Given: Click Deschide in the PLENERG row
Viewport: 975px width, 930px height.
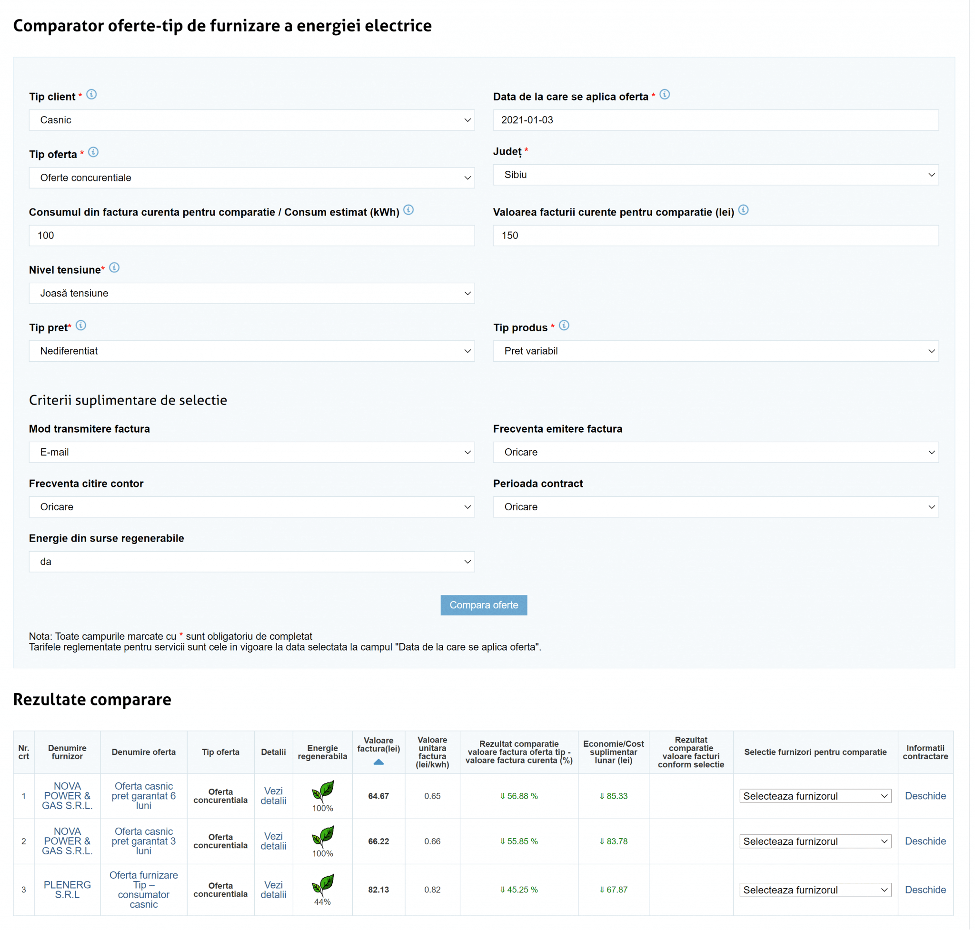Looking at the screenshot, I should pyautogui.click(x=925, y=890).
